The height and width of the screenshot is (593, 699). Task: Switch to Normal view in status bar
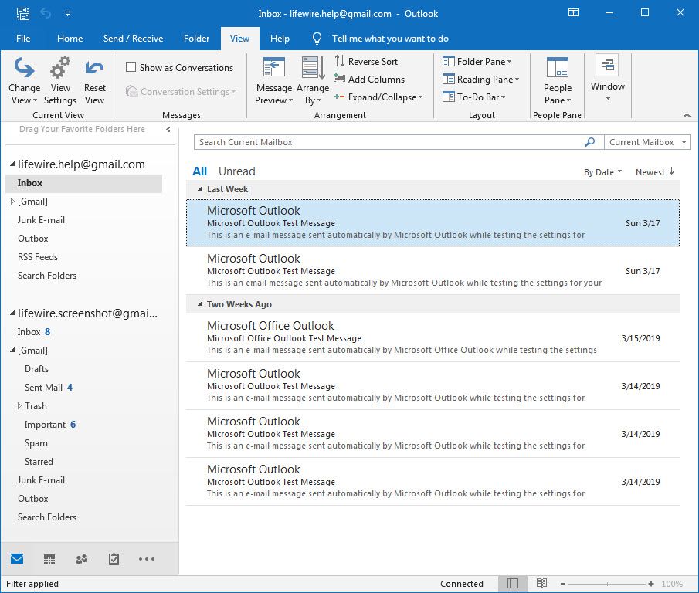click(513, 583)
